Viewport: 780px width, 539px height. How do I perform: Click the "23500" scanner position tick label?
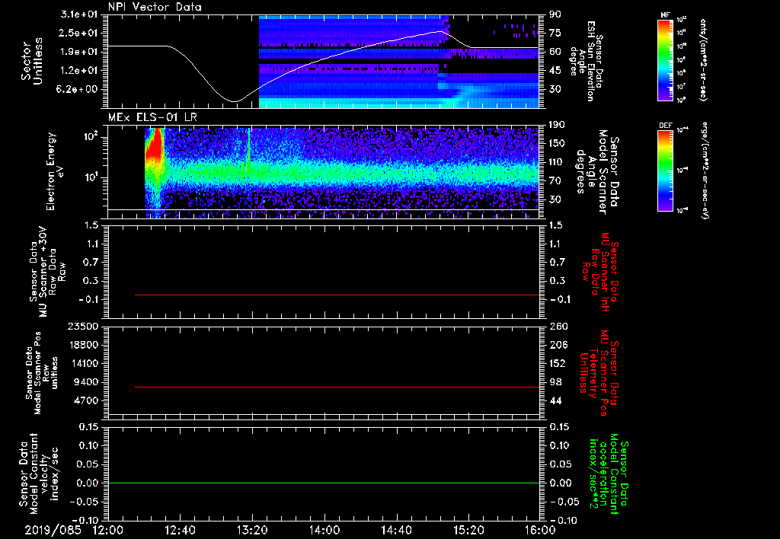coord(84,327)
